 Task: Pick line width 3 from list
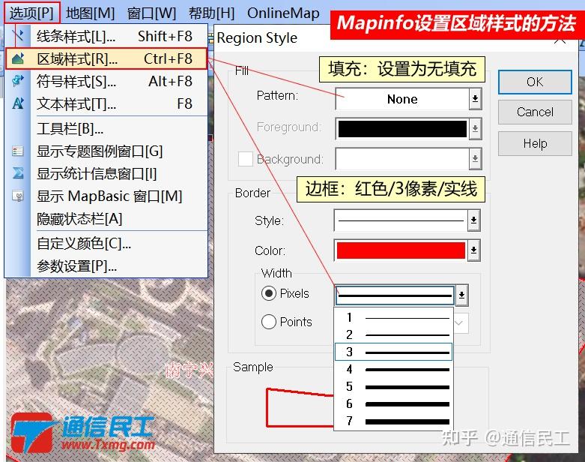click(393, 352)
